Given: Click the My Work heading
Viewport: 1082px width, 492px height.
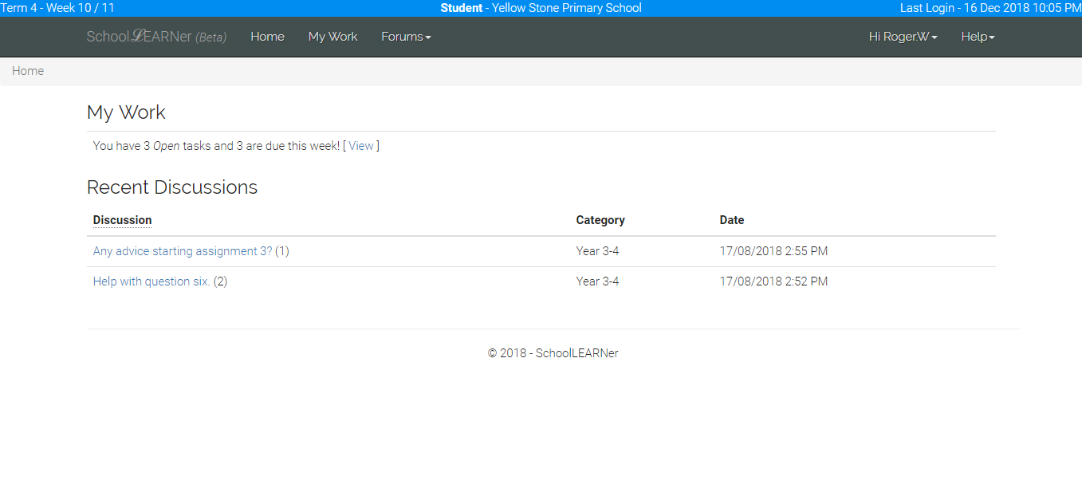Looking at the screenshot, I should (x=126, y=112).
